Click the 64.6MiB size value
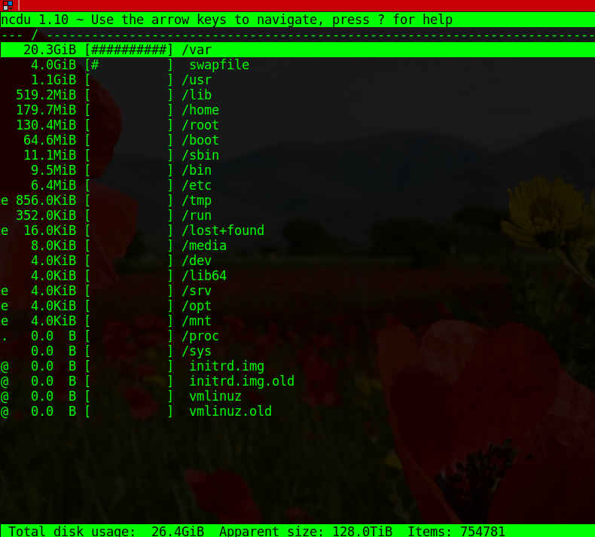595x537 pixels. 50,140
